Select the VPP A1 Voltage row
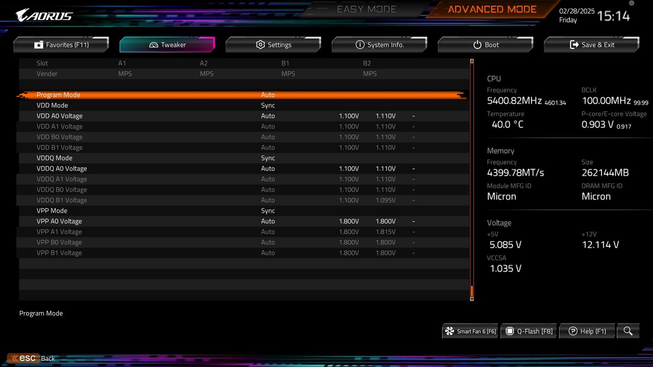This screenshot has width=653, height=367. pos(244,232)
